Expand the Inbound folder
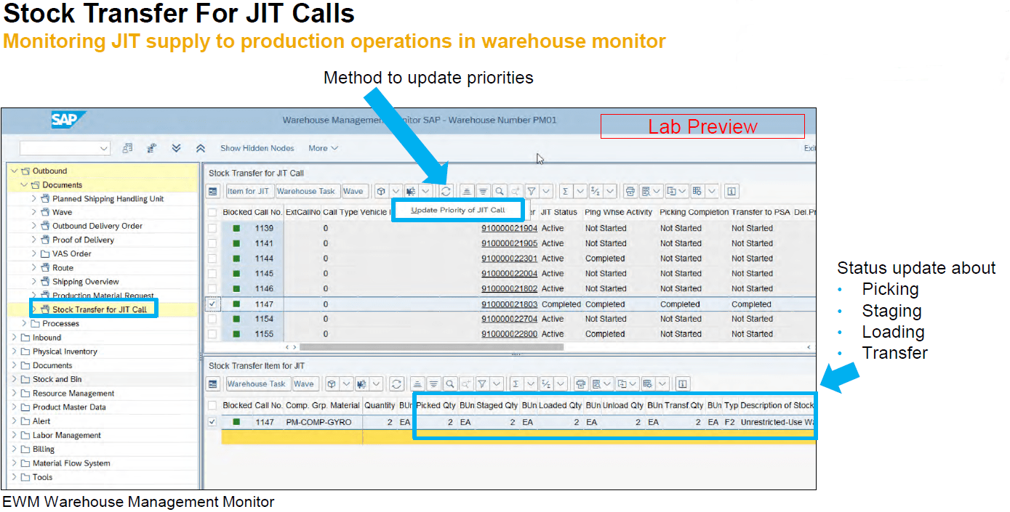1010x512 pixels. tap(14, 337)
